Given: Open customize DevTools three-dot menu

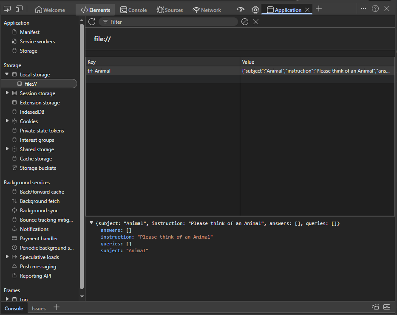Looking at the screenshot, I should [x=363, y=8].
